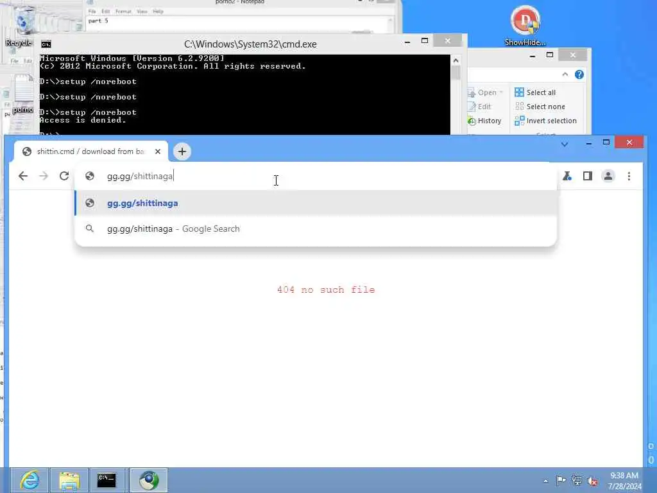Open the Notepad Format menu
Image resolution: width=657 pixels, height=493 pixels.
pyautogui.click(x=123, y=12)
